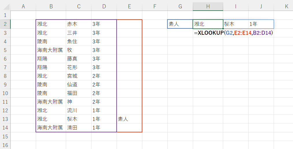The height and width of the screenshot is (149, 293).
Task: Click 2年 in row 8
Action: click(x=96, y=76)
